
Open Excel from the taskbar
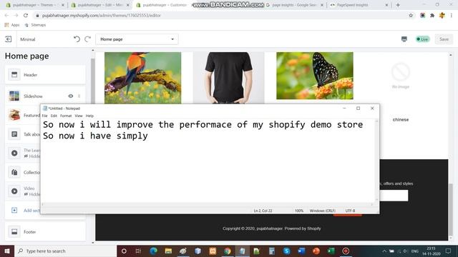pos(331,251)
